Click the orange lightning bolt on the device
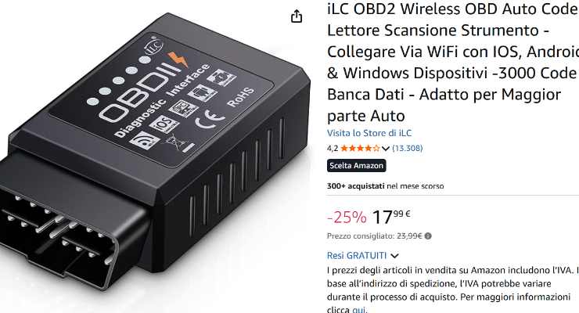579x313 pixels. (x=178, y=59)
